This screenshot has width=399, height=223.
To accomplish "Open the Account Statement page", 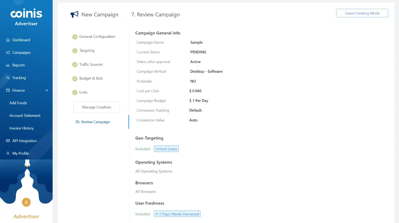I will [x=25, y=116].
